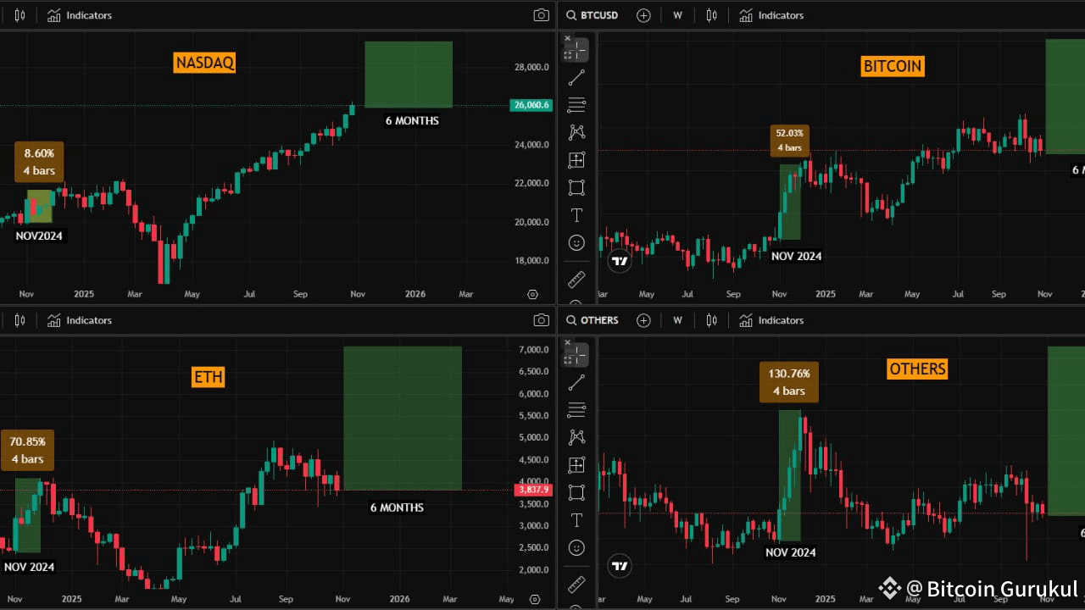
Task: Select the orange OTHERS text label
Action: (x=917, y=369)
